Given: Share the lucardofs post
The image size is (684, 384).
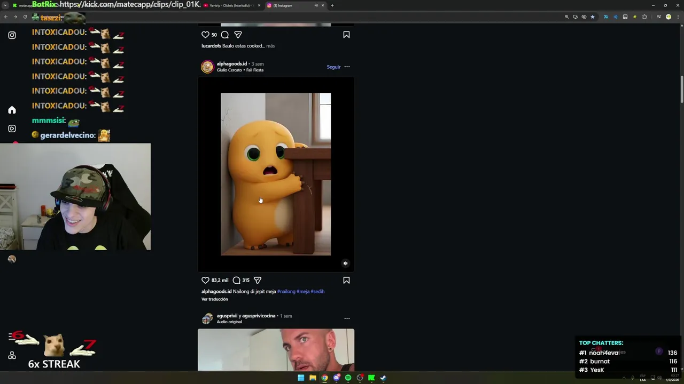Looking at the screenshot, I should click(x=238, y=35).
